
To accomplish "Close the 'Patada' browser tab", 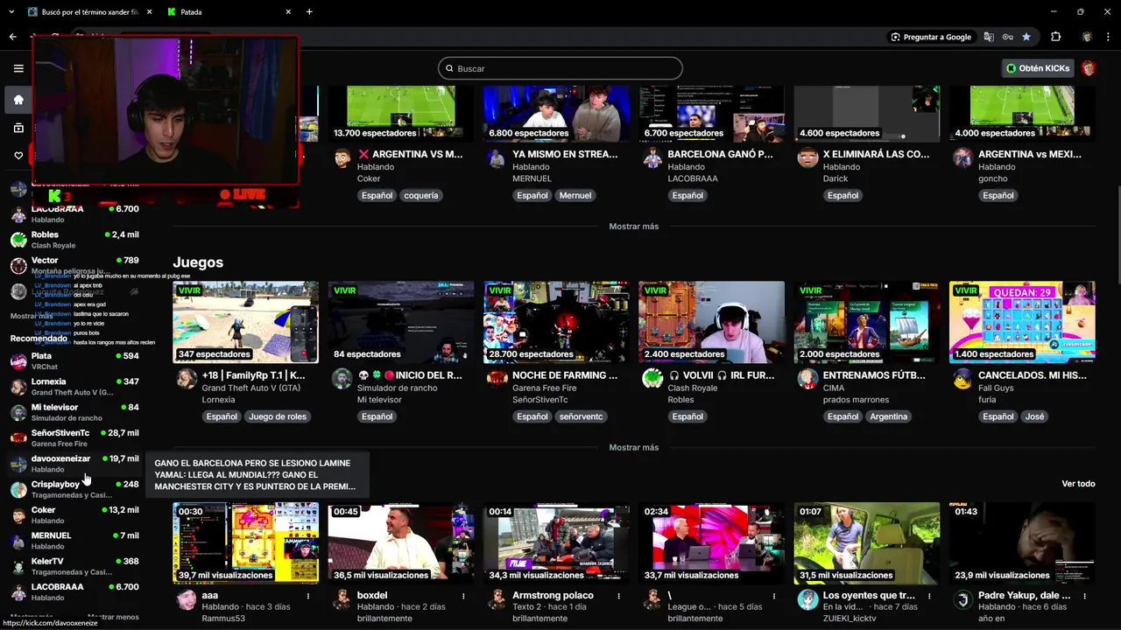I will [x=288, y=11].
